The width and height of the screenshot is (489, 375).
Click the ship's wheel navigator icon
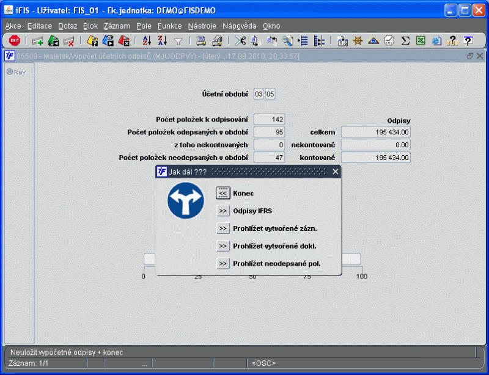pos(358,41)
